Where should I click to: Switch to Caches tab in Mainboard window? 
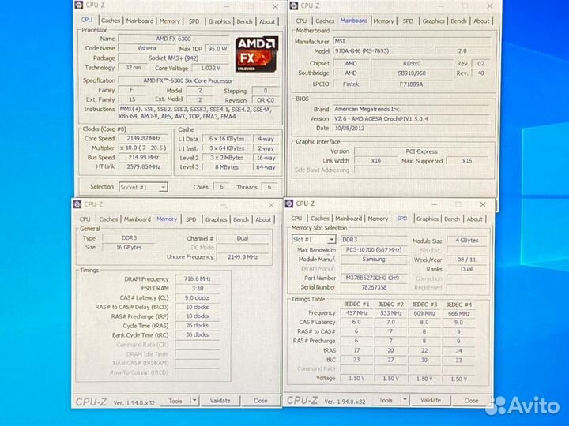point(325,21)
